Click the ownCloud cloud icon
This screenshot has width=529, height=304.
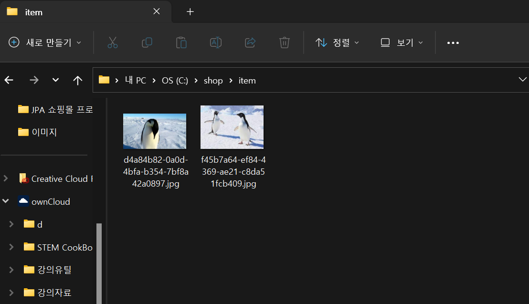23,201
